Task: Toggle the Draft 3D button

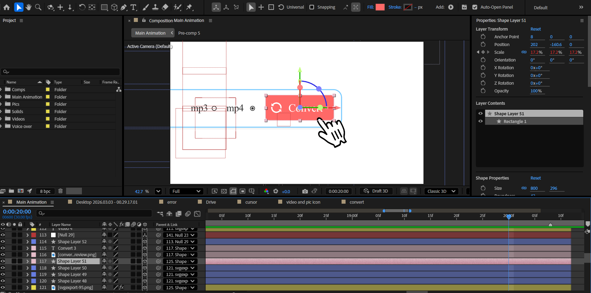Action: point(376,191)
